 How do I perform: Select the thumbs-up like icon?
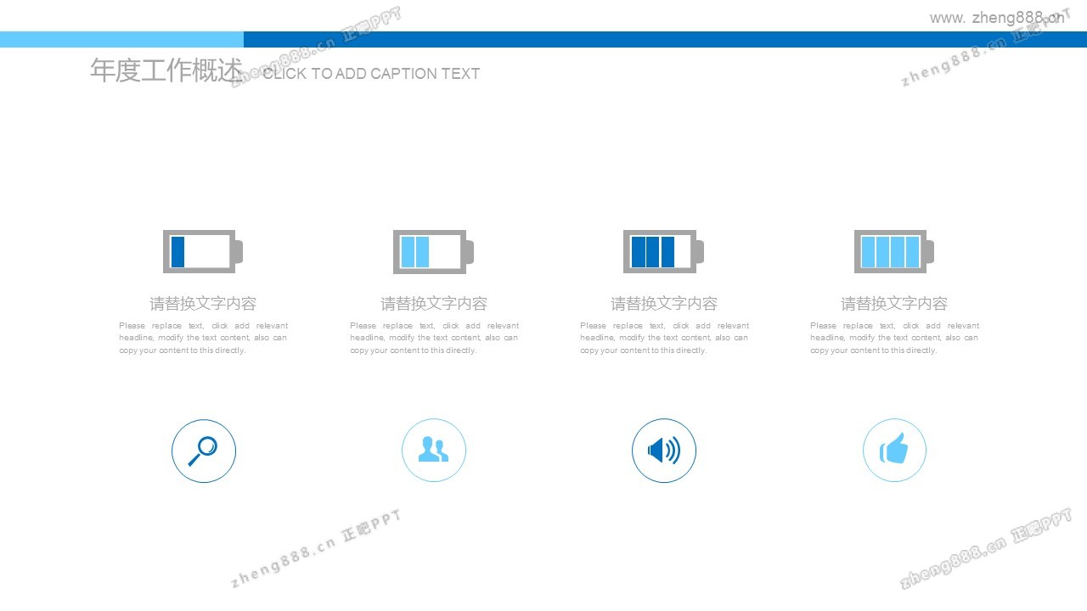pos(894,451)
